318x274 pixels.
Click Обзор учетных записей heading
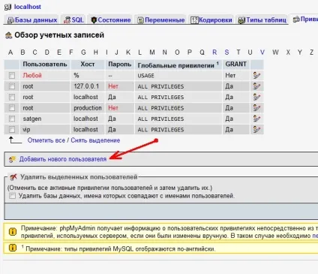pos(59,35)
